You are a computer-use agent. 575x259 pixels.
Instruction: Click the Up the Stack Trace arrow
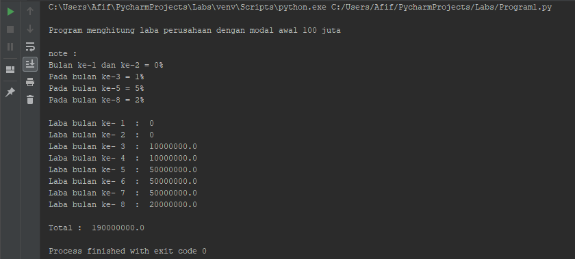point(30,12)
